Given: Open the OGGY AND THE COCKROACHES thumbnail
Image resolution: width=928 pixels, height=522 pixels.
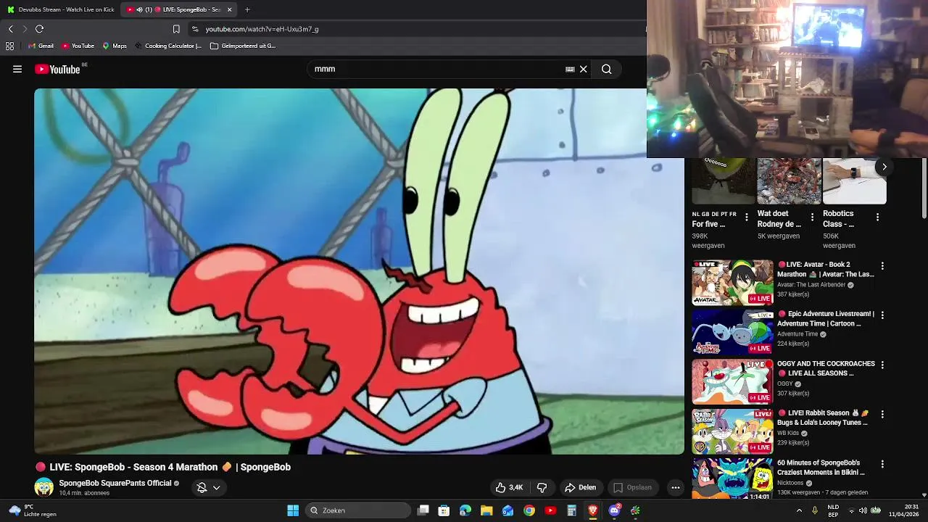Looking at the screenshot, I should pyautogui.click(x=732, y=381).
